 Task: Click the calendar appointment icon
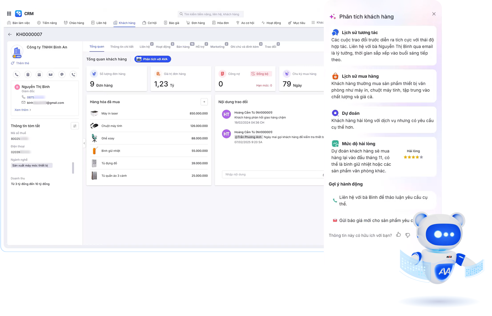(39, 75)
